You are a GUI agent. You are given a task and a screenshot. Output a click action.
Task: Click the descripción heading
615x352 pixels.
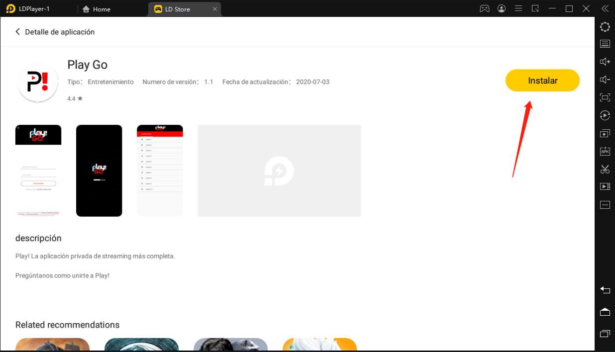[38, 238]
